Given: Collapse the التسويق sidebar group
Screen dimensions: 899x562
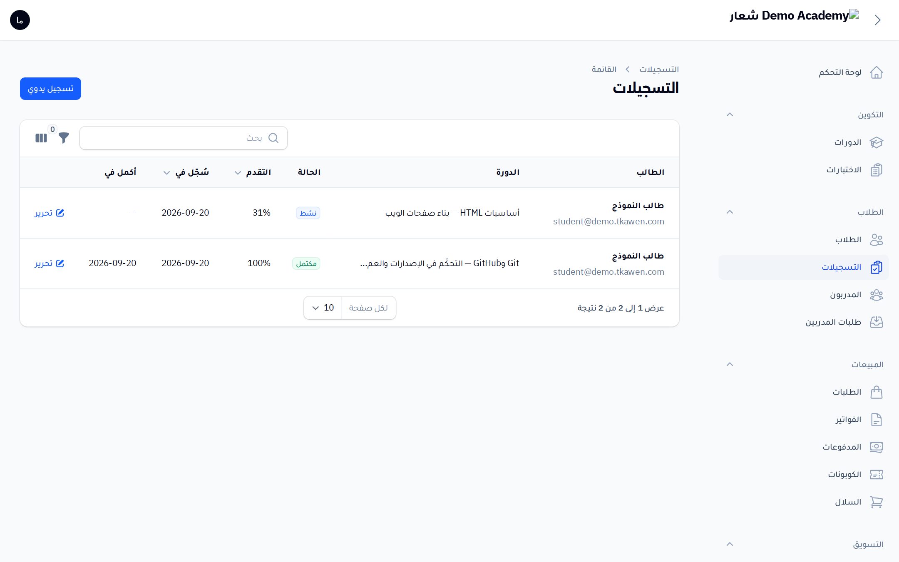Looking at the screenshot, I should pos(730,544).
